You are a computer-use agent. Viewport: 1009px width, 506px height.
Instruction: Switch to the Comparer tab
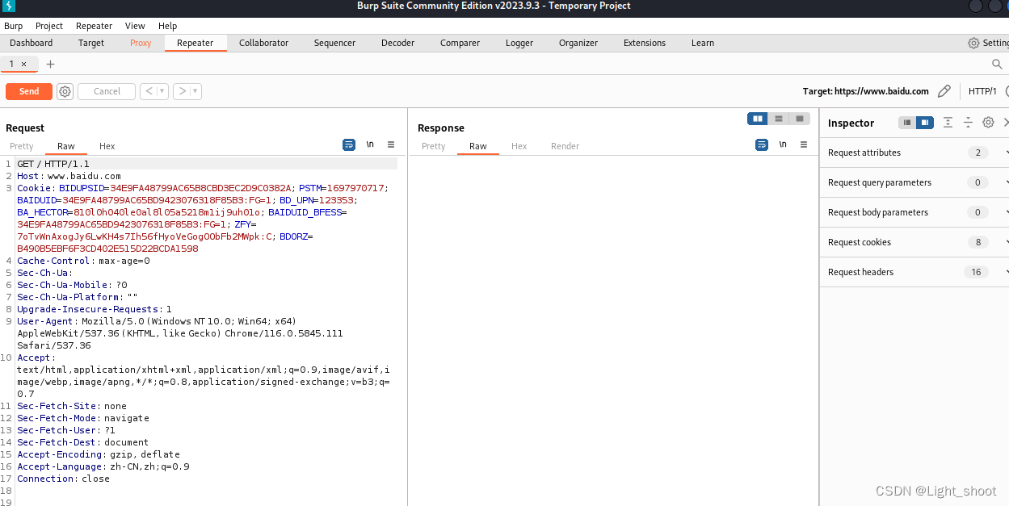(x=460, y=43)
